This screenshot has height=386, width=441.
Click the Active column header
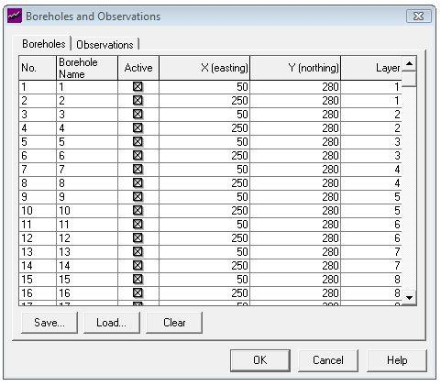138,68
